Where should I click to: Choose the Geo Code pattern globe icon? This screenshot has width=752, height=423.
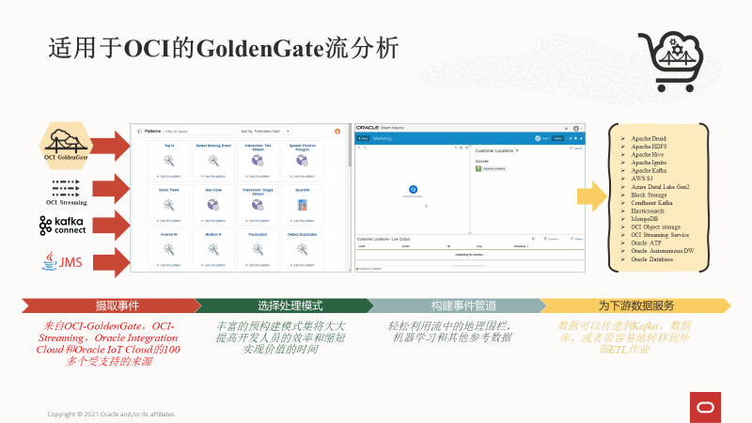click(x=213, y=205)
